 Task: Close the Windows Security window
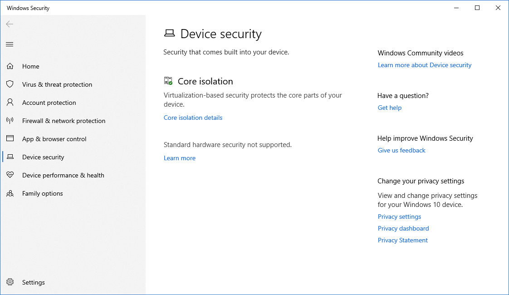coord(498,8)
